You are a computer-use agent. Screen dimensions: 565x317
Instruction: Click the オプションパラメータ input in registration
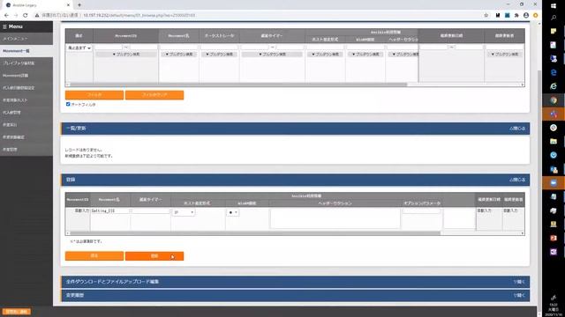[x=422, y=211]
